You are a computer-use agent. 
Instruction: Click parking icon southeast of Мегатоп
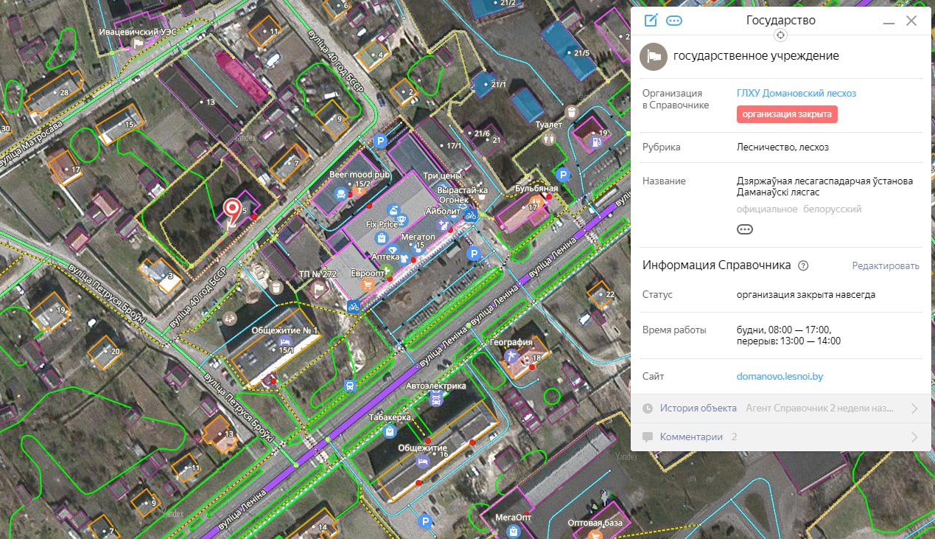point(474,254)
